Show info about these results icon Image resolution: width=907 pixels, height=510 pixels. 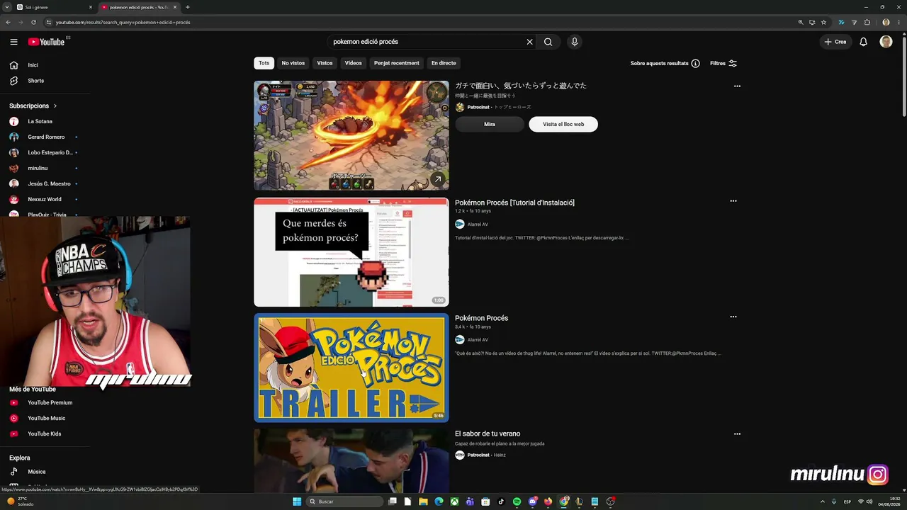point(695,63)
